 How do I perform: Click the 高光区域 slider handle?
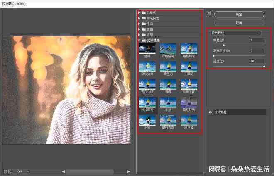click(x=213, y=56)
